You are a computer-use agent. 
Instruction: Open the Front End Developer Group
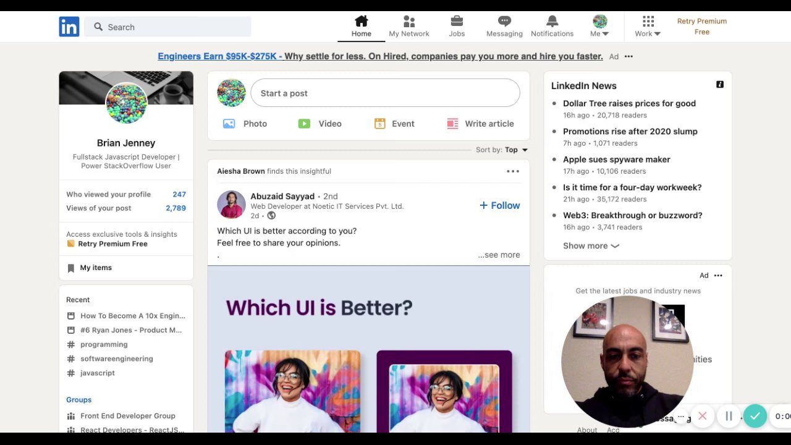tap(121, 416)
